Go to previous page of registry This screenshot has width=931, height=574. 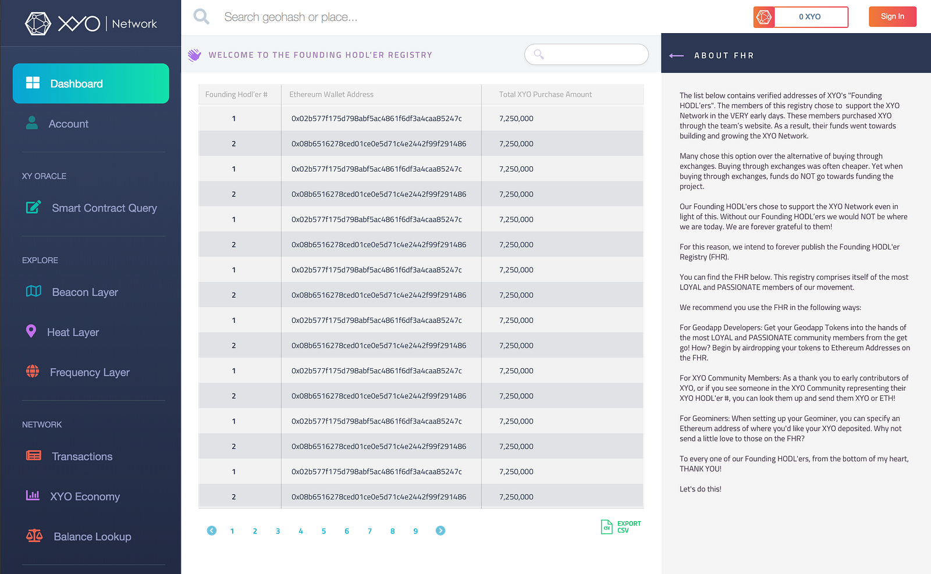click(x=212, y=530)
